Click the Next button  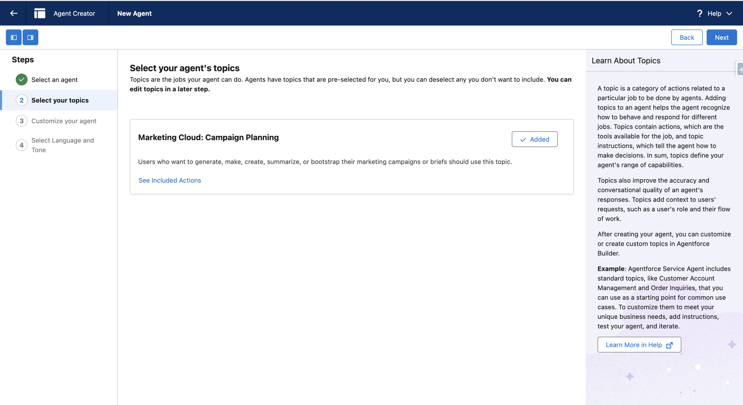721,37
